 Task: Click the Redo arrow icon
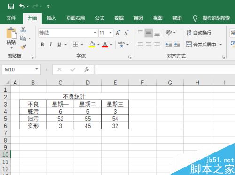[x=35, y=6]
